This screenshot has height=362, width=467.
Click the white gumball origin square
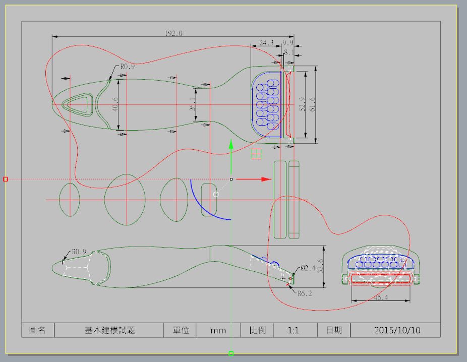coord(231,179)
